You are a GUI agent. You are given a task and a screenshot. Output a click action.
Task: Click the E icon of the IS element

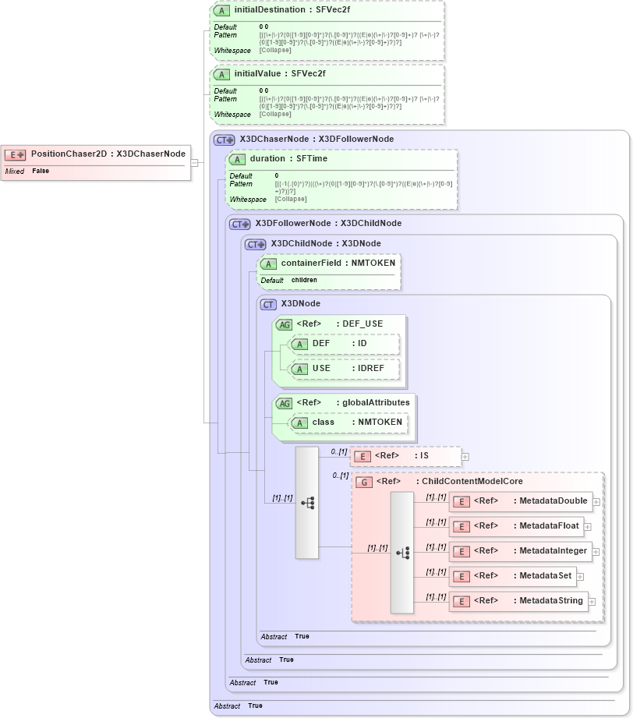click(x=362, y=457)
